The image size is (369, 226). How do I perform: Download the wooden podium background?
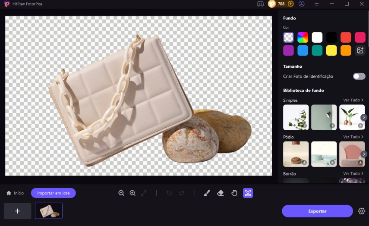click(x=304, y=163)
